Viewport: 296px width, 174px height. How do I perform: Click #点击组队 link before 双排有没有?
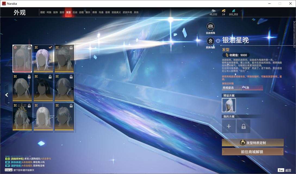27,166
